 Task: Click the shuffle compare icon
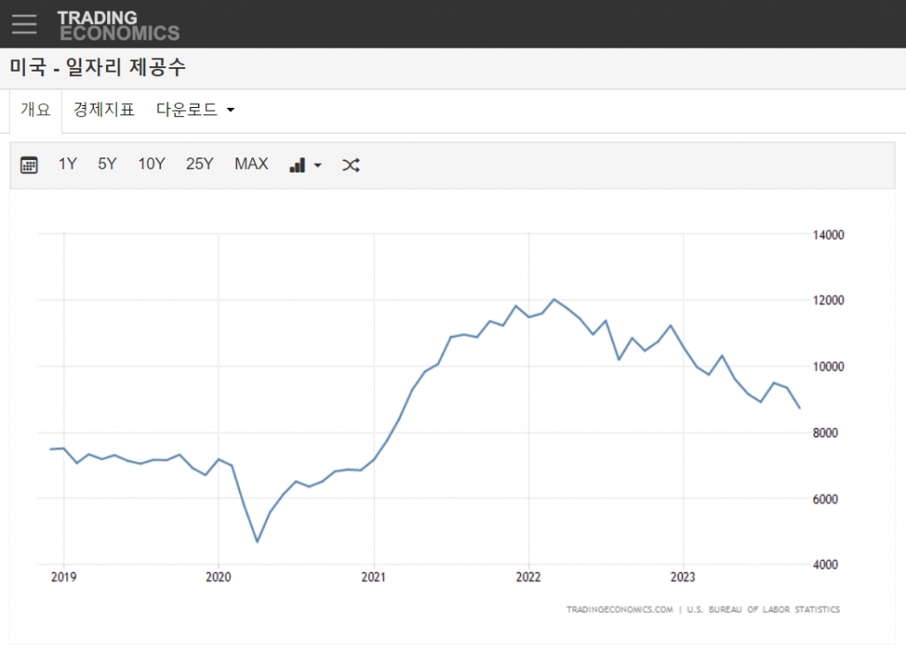350,165
